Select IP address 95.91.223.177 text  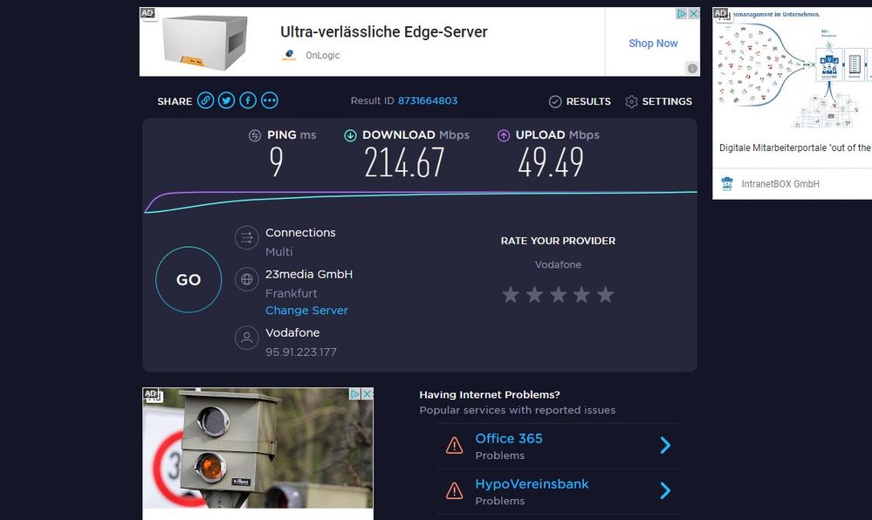(x=301, y=352)
